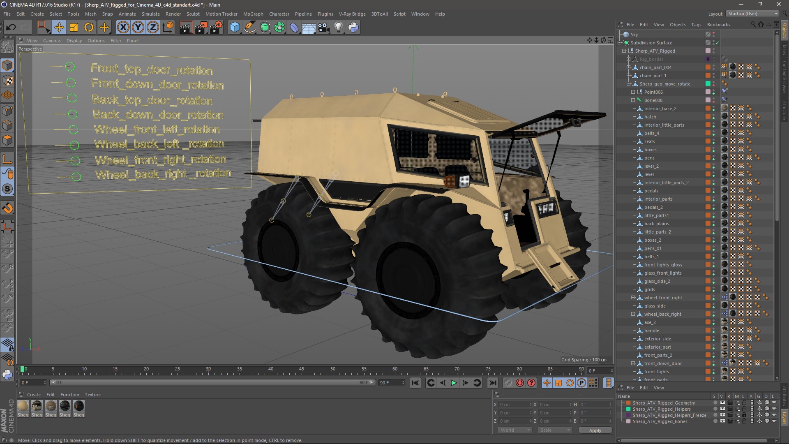Go to end of animation

tap(492, 383)
